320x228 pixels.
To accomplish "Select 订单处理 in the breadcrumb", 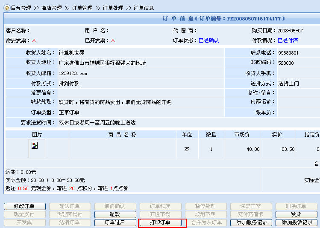I will tap(113, 8).
